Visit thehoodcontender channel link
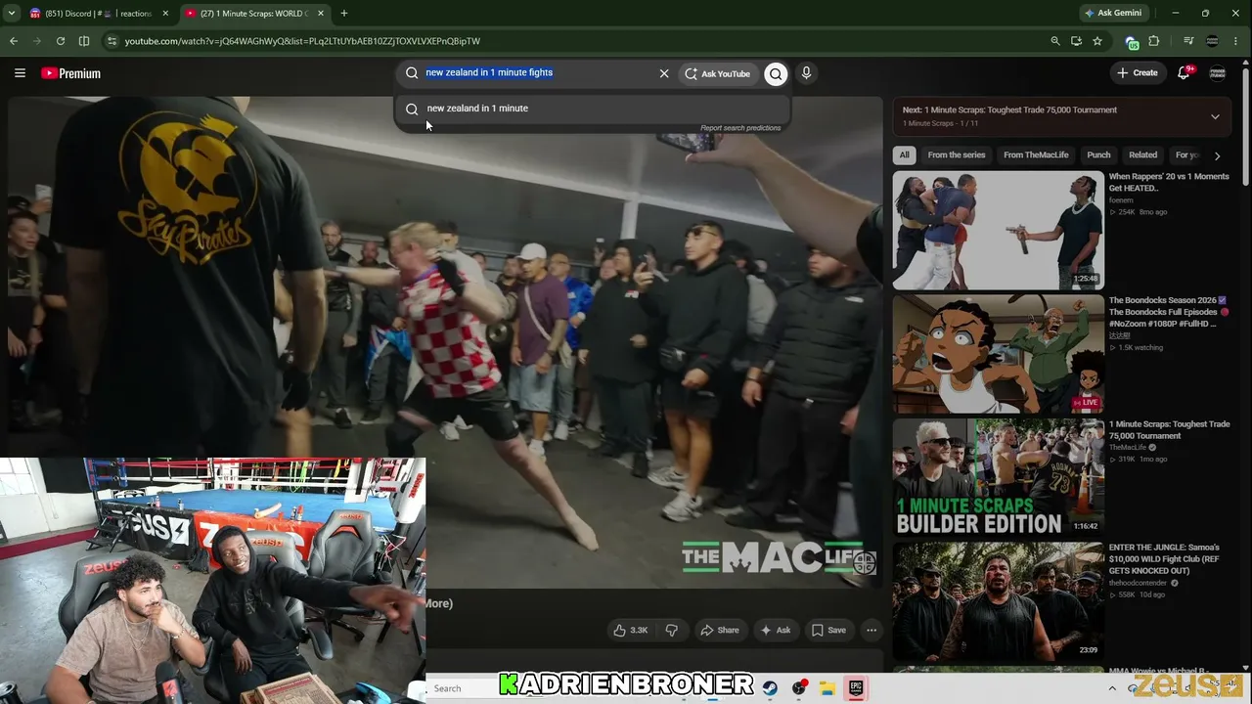This screenshot has height=704, width=1252. click(1139, 583)
